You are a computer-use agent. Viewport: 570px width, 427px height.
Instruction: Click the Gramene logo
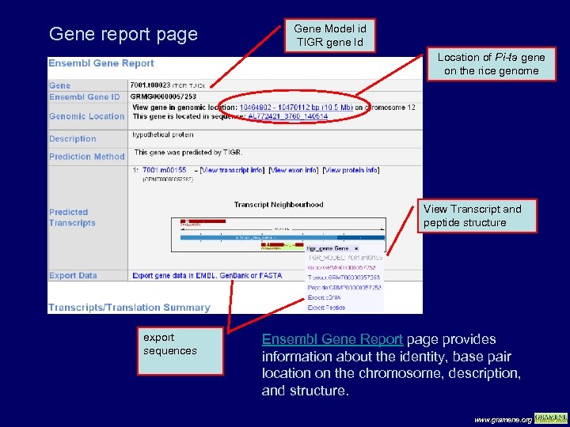[550, 418]
